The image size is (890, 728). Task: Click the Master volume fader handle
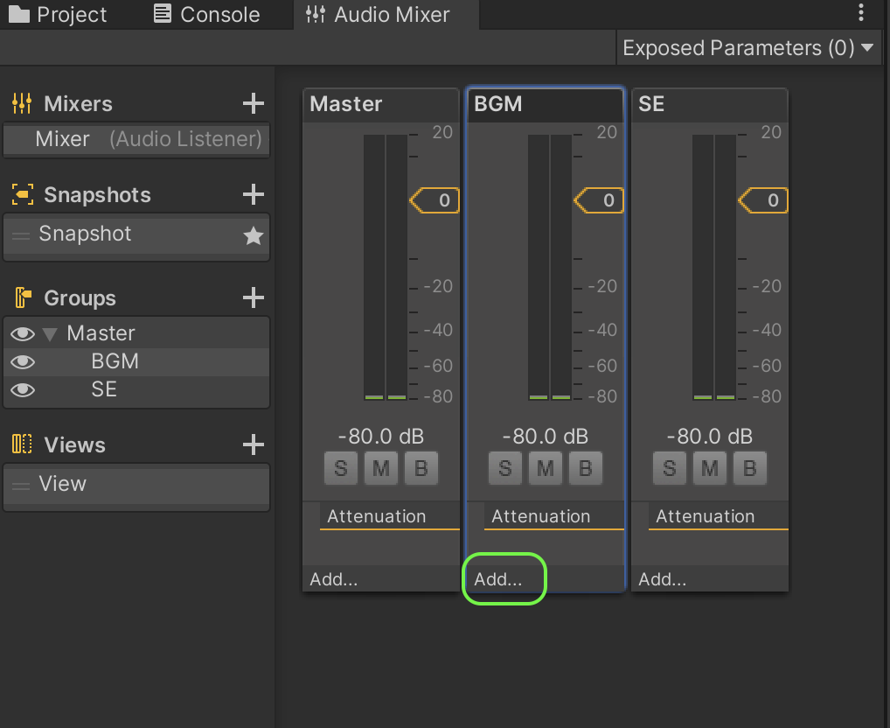[435, 199]
